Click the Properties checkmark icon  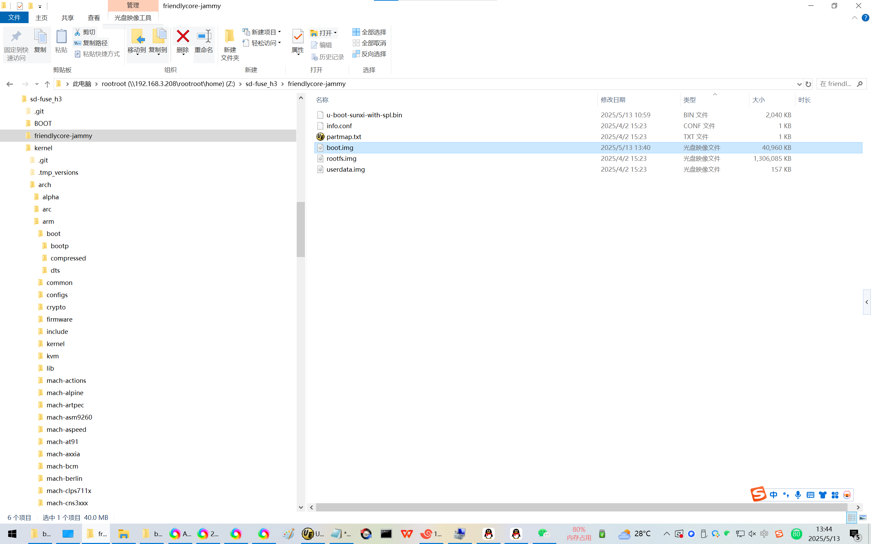[x=298, y=36]
